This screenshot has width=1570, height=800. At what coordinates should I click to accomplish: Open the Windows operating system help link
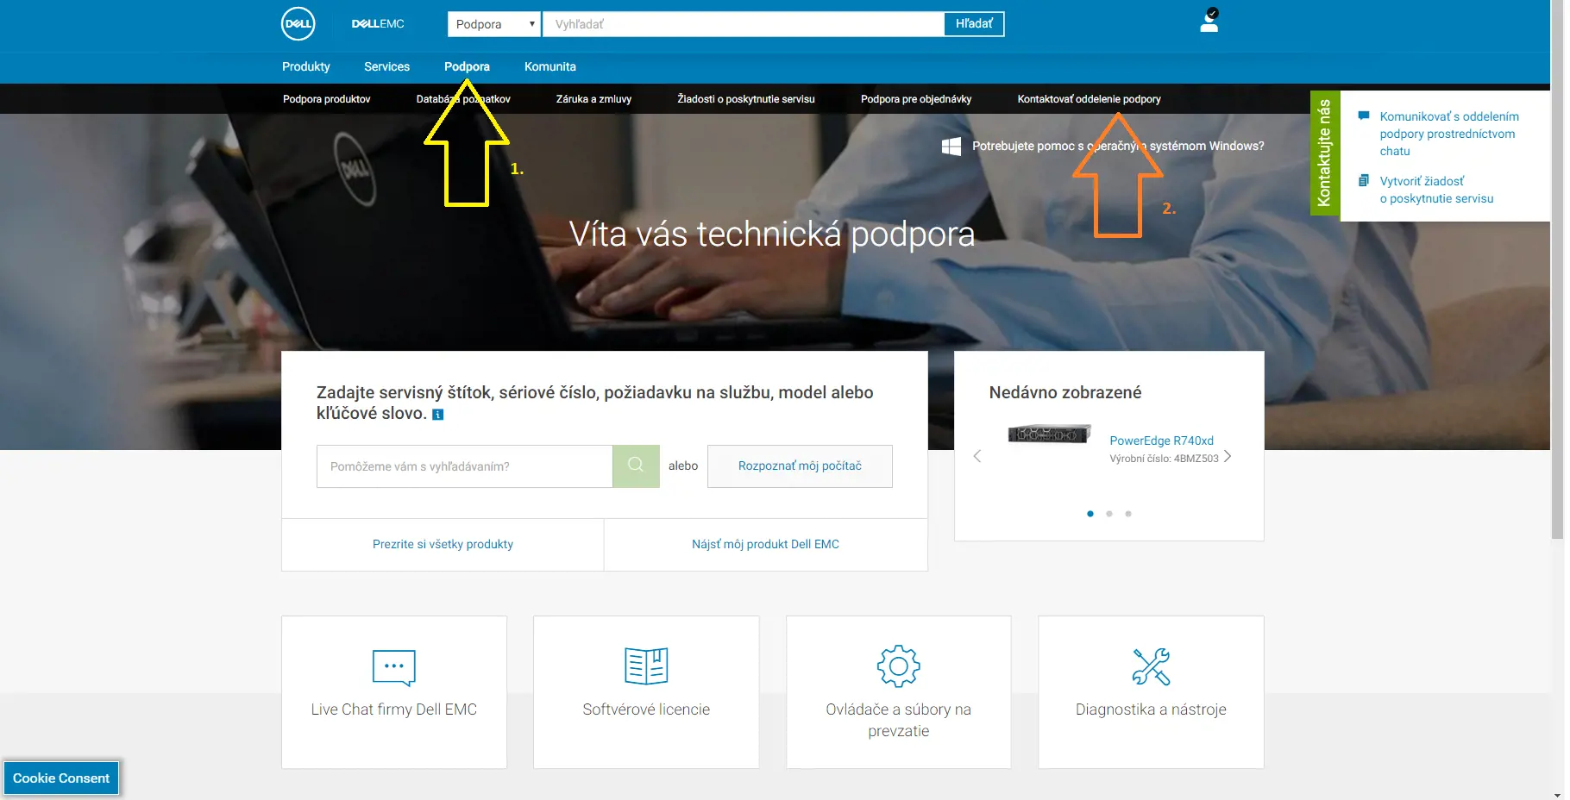tap(1118, 146)
